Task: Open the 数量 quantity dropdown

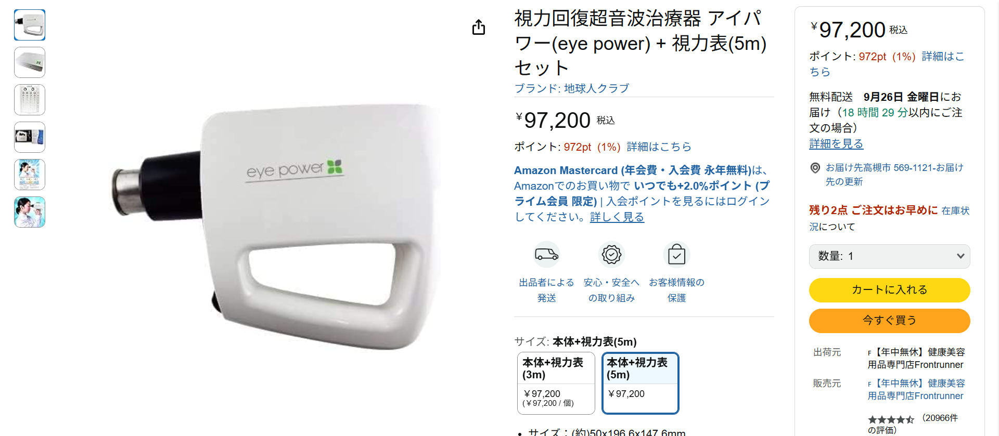Action: [x=889, y=256]
